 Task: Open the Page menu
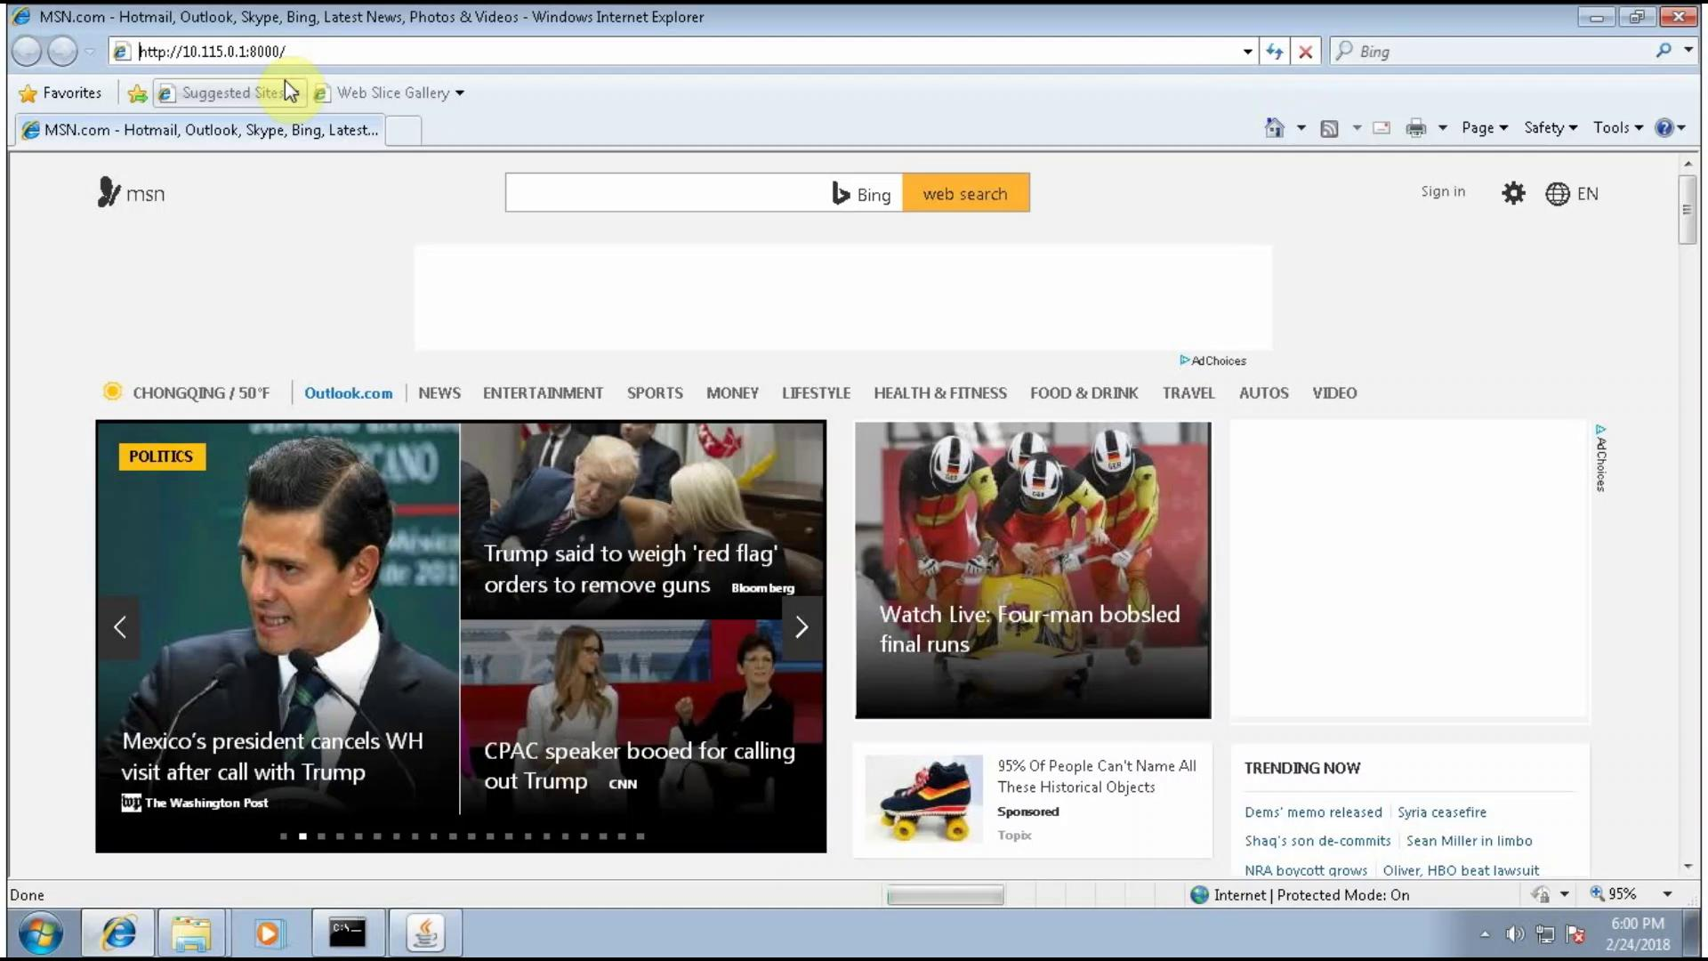click(x=1485, y=128)
